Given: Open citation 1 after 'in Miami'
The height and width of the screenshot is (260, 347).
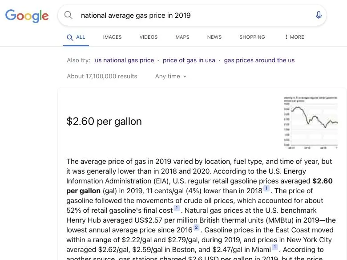Looking at the screenshot, I should tap(275, 247).
